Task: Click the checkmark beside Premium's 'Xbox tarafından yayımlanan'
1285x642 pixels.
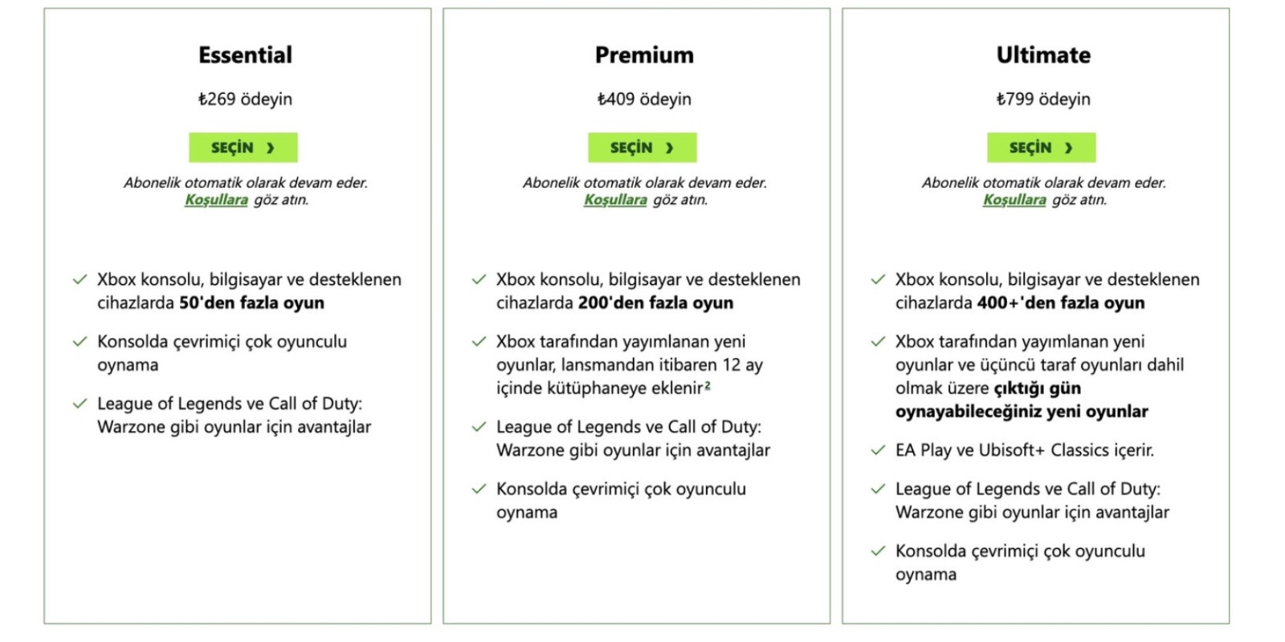Action: point(479,342)
